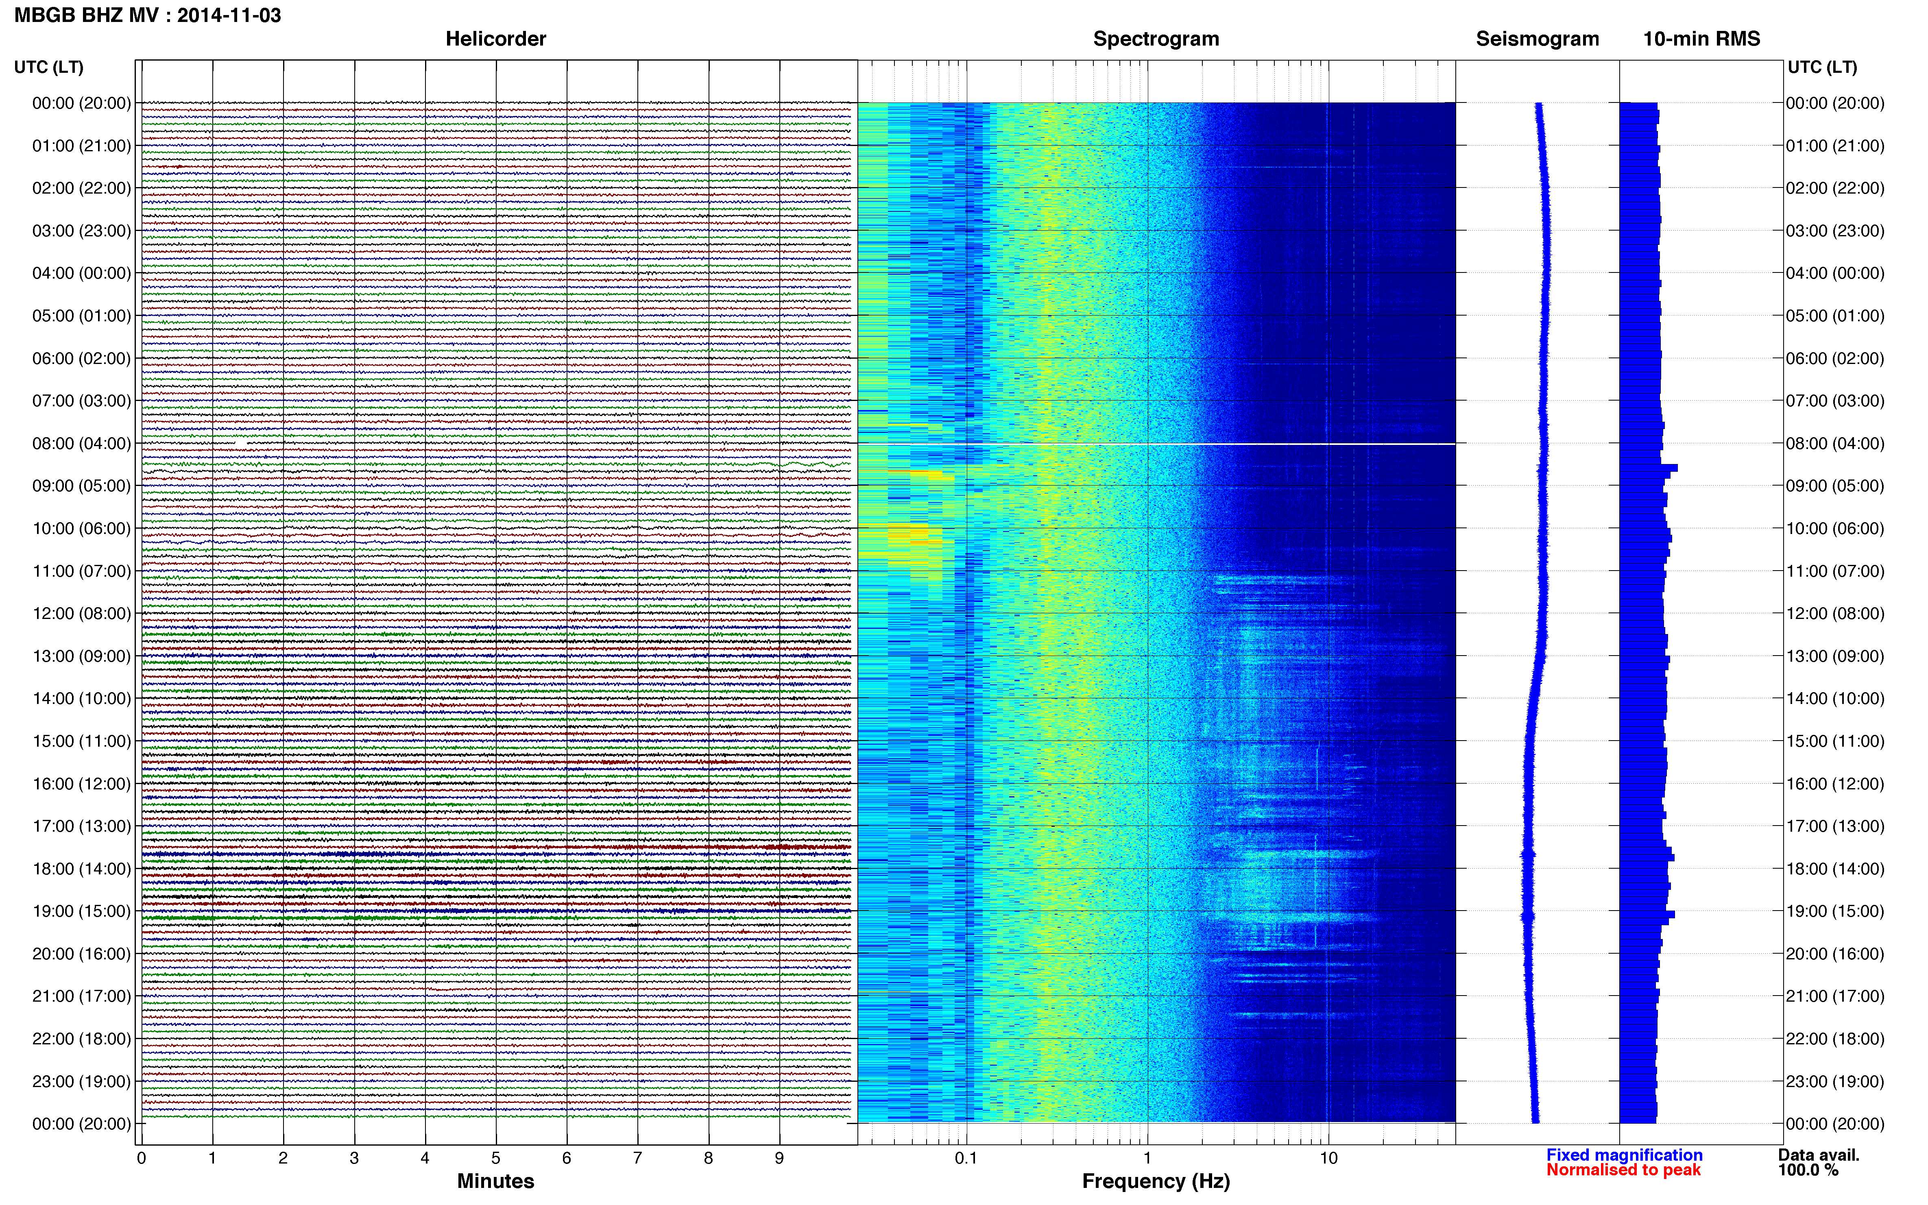1928x1205 pixels.
Task: Click minute tick label 5
Action: (x=496, y=1158)
